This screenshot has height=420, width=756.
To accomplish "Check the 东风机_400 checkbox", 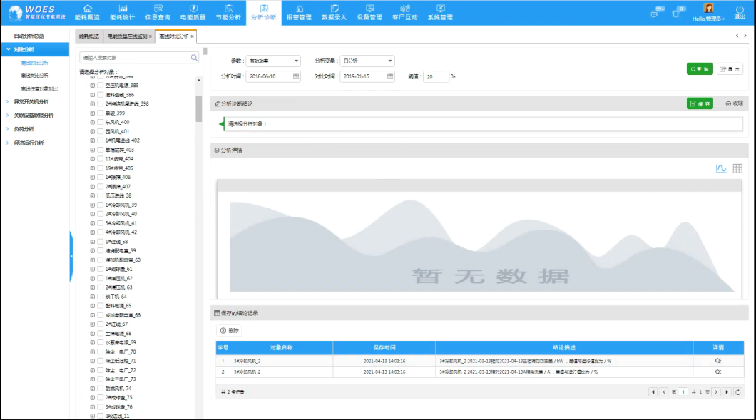I will (x=101, y=122).
